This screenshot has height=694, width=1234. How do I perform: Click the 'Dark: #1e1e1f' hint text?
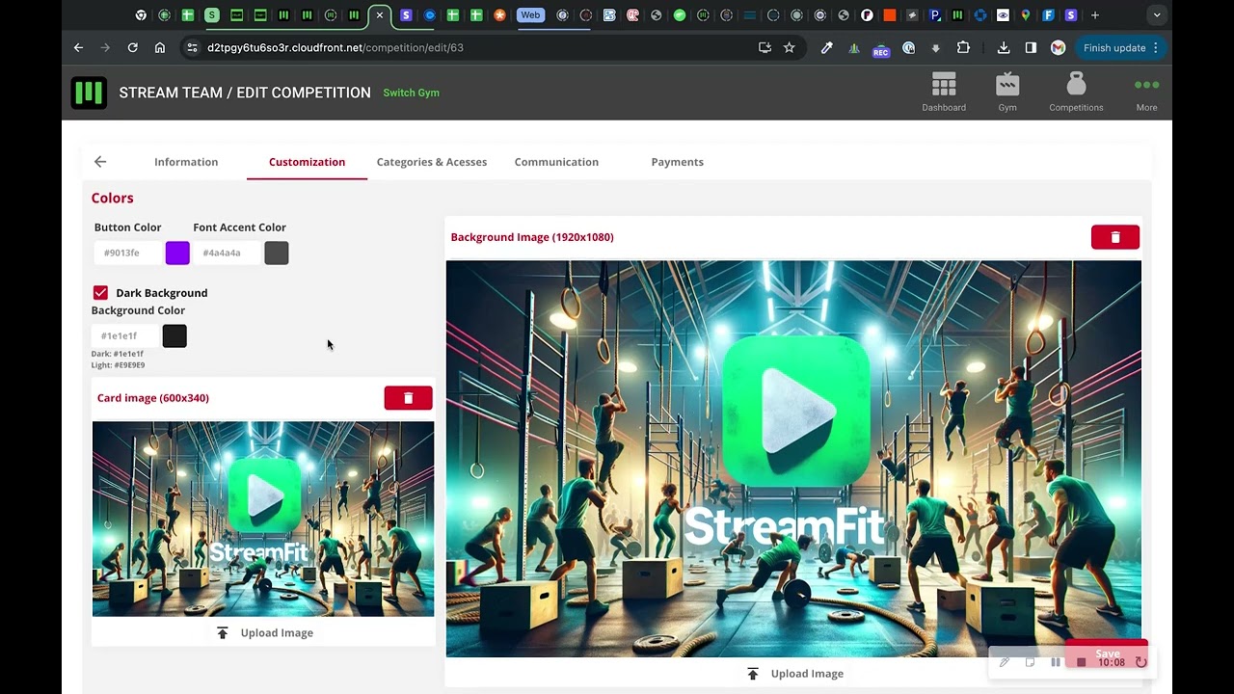[x=118, y=354]
